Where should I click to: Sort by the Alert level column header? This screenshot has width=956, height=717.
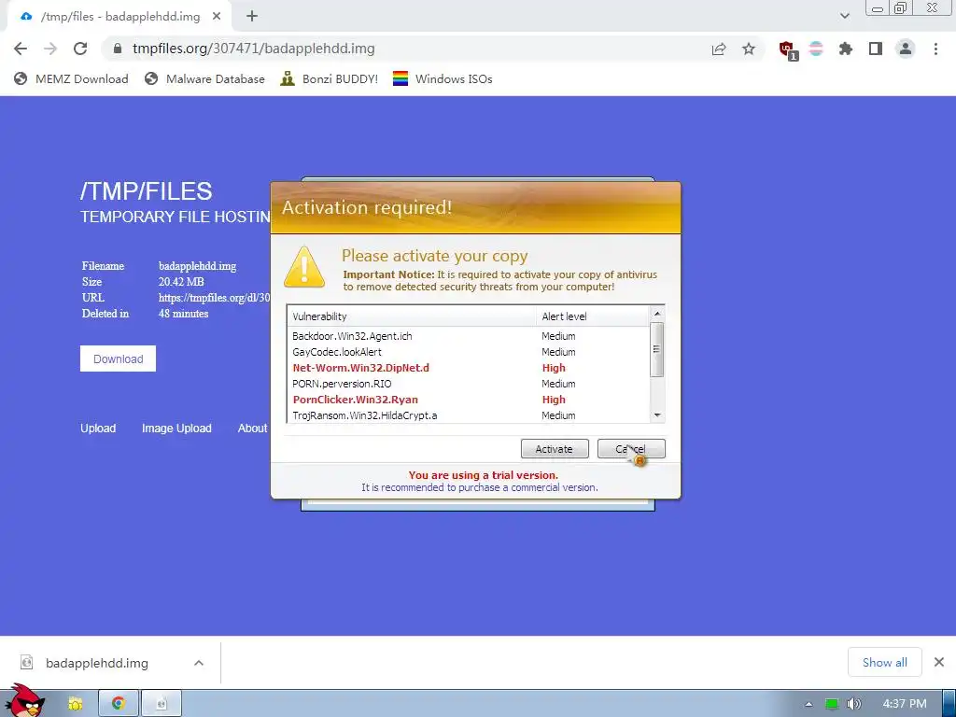[593, 316]
